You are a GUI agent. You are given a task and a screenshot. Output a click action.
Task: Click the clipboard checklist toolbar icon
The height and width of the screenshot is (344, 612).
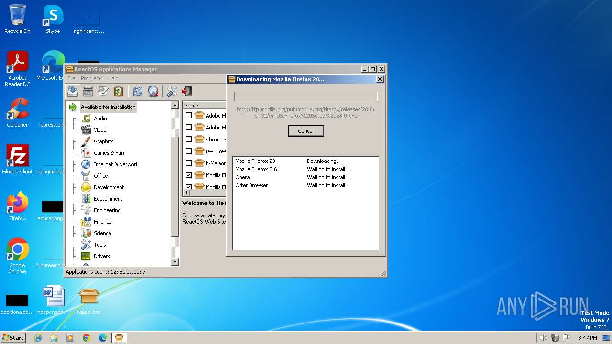tap(119, 91)
